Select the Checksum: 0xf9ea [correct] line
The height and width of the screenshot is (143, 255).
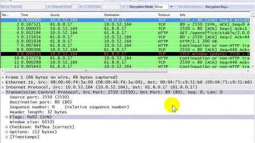tap(42, 127)
